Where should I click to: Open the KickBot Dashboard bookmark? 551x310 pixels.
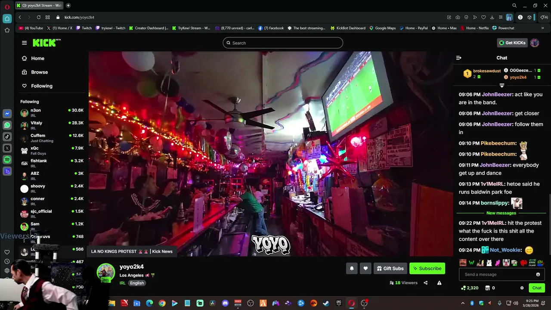[x=348, y=28]
